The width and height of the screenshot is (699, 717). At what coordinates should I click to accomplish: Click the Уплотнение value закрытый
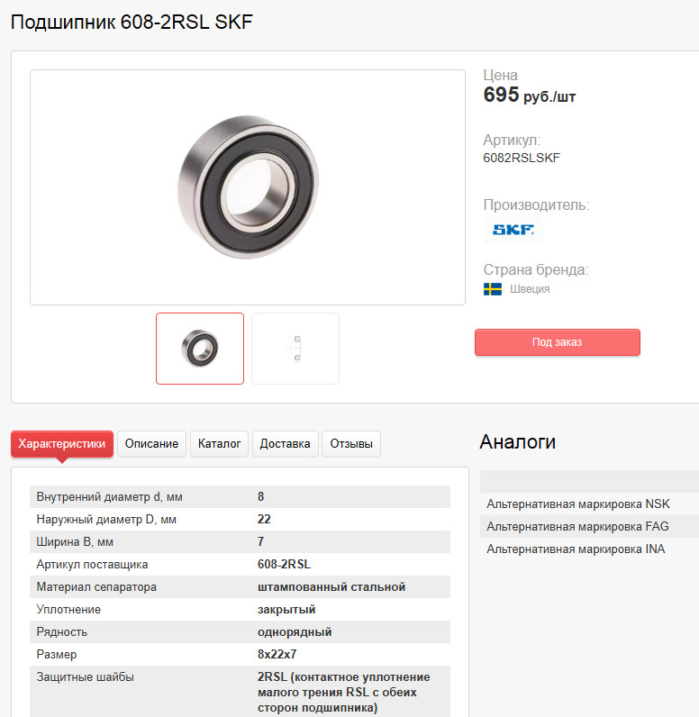(x=286, y=609)
